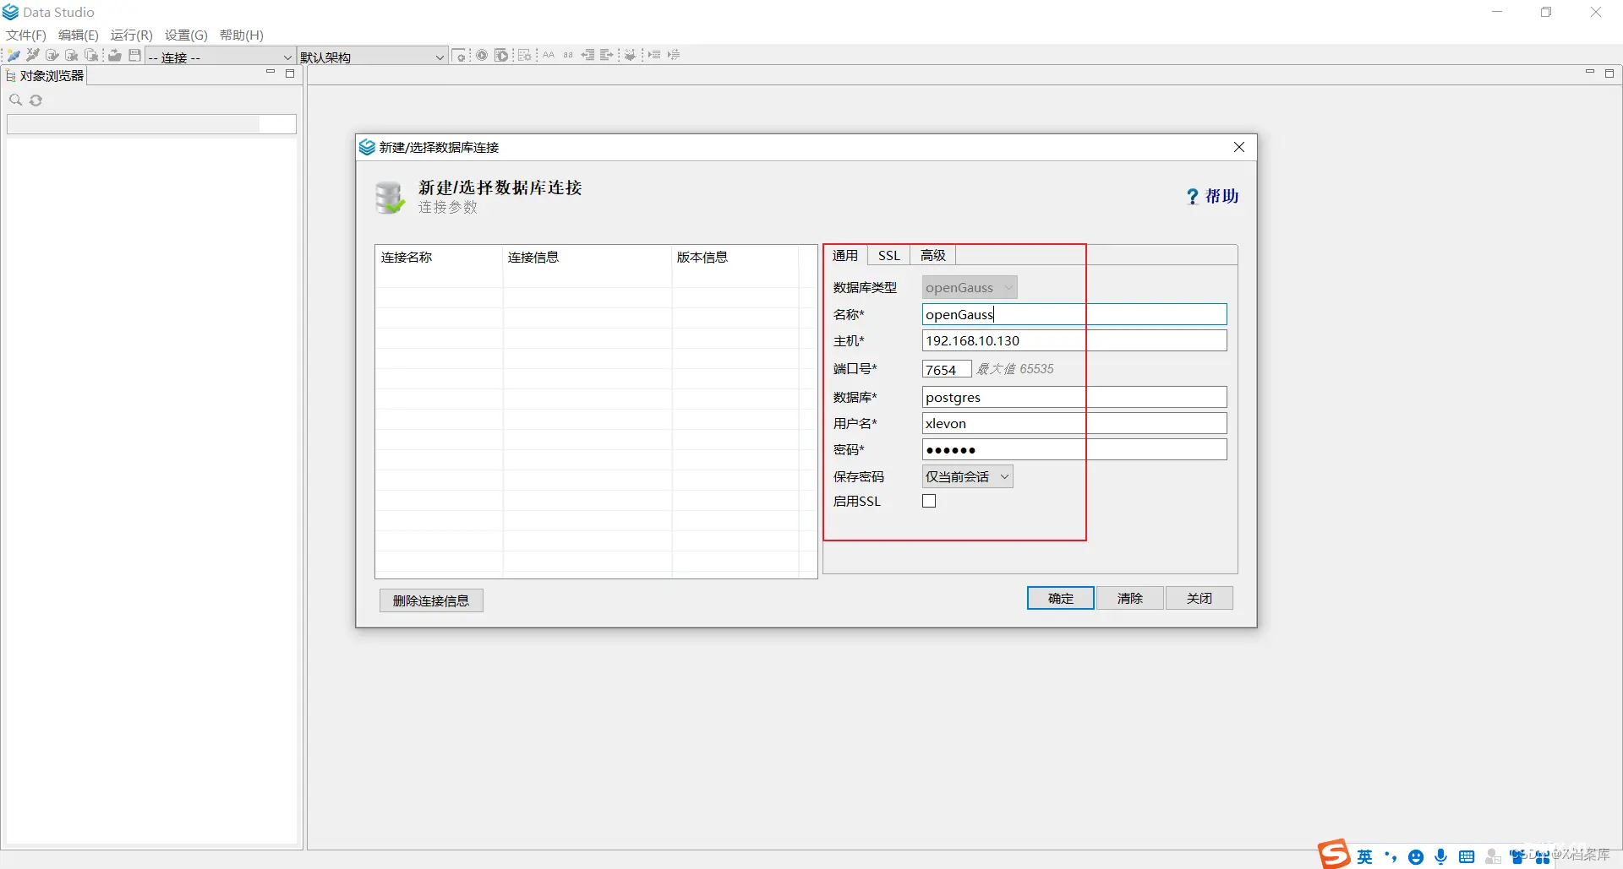The width and height of the screenshot is (1623, 869).
Task: Click the execute statement round play icon
Action: (482, 56)
